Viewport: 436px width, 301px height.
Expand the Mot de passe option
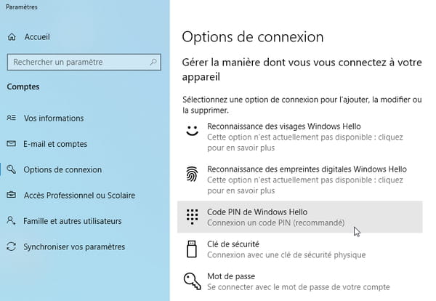[x=299, y=281]
